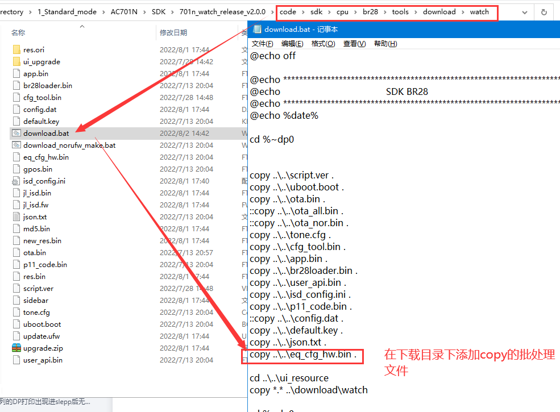Click the '@echo off' line in Notepad

[273, 56]
